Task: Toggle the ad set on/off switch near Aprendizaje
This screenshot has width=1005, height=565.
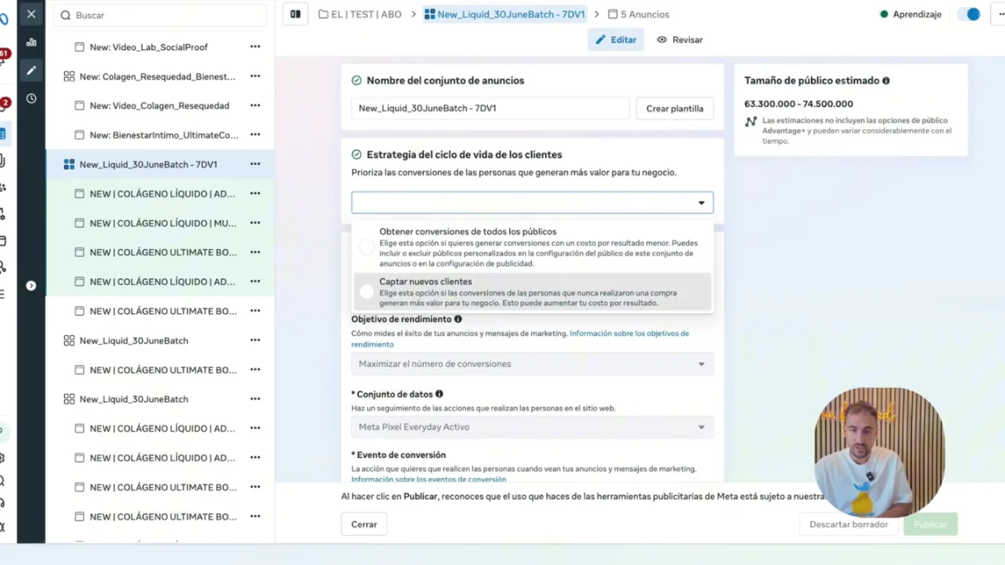Action: [x=968, y=14]
